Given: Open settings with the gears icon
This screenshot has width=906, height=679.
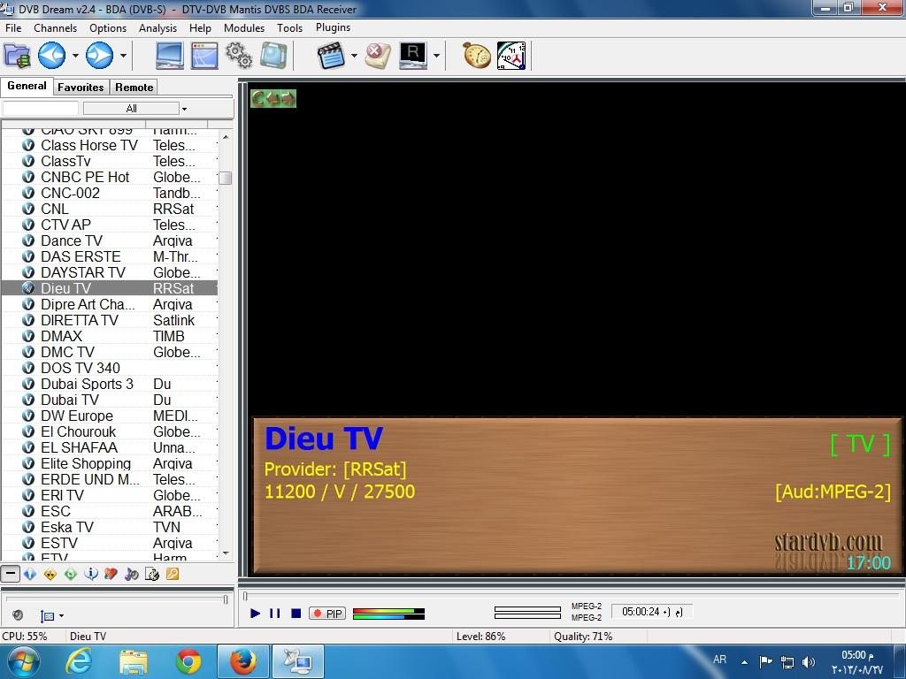Looking at the screenshot, I should (x=239, y=56).
